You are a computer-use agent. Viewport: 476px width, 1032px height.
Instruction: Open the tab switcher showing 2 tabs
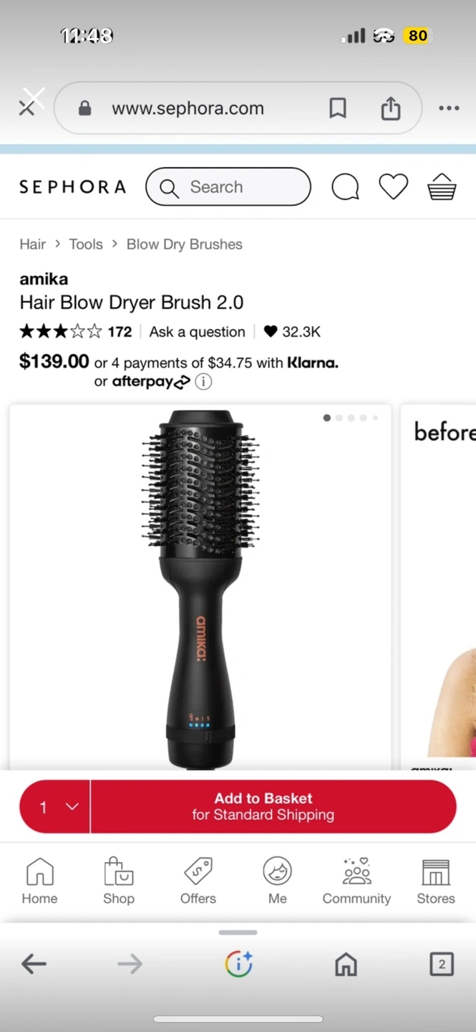click(442, 964)
